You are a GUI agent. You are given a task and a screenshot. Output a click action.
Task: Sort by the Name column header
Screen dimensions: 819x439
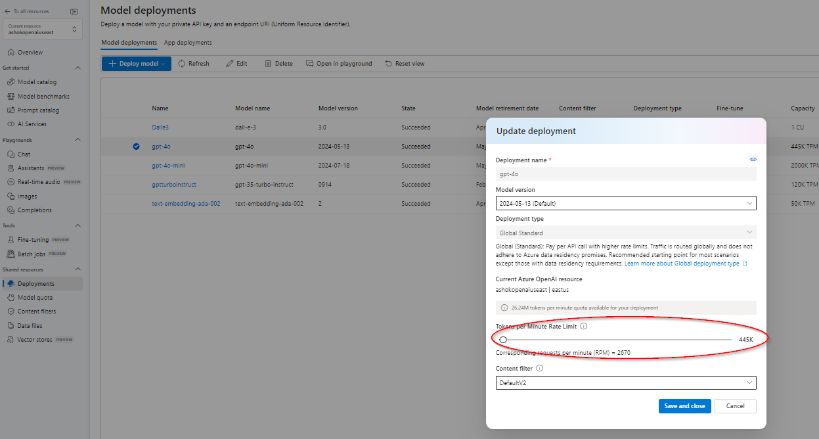160,108
